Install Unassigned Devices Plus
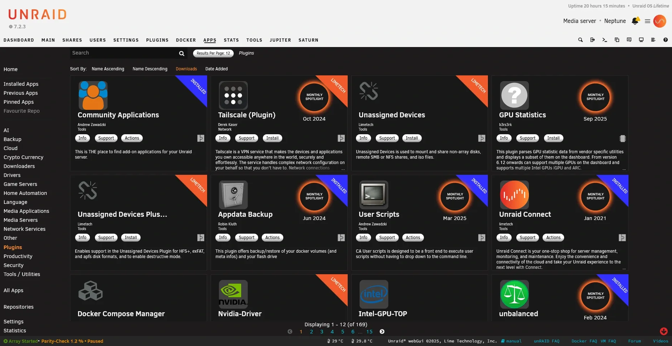Image resolution: width=672 pixels, height=346 pixels. pos(131,238)
